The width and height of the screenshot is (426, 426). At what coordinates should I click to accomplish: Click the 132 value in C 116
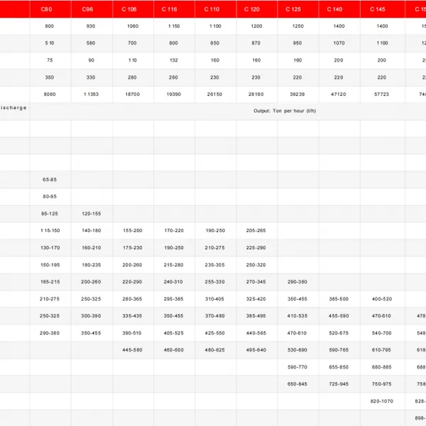coord(174,60)
